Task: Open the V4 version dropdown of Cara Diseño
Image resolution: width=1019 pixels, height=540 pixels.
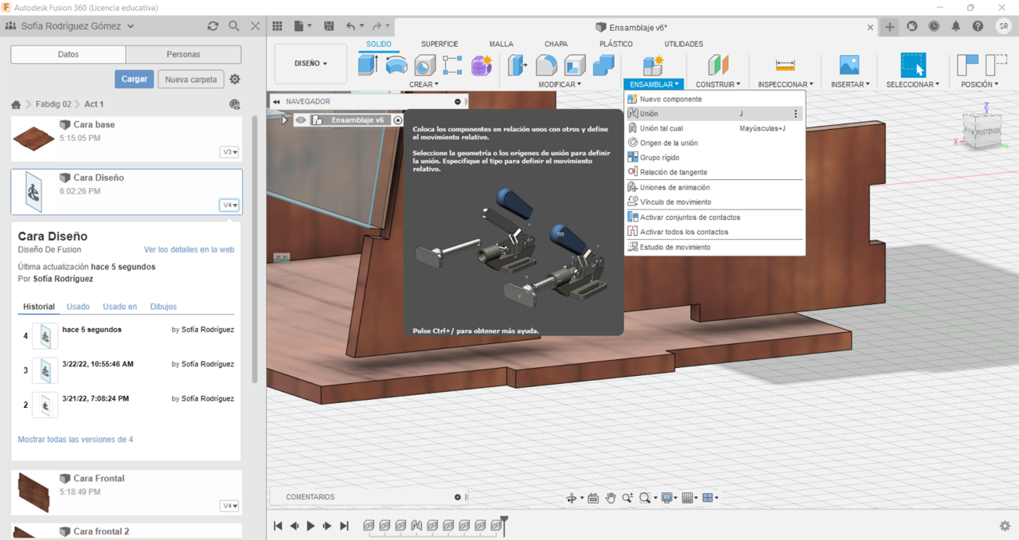Action: point(229,205)
